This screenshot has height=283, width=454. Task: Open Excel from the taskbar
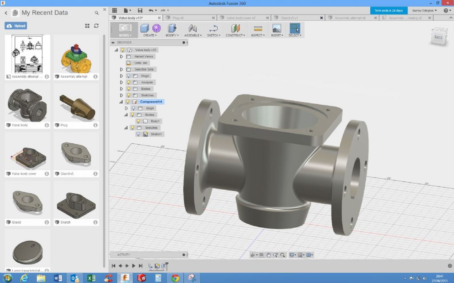(x=91, y=278)
